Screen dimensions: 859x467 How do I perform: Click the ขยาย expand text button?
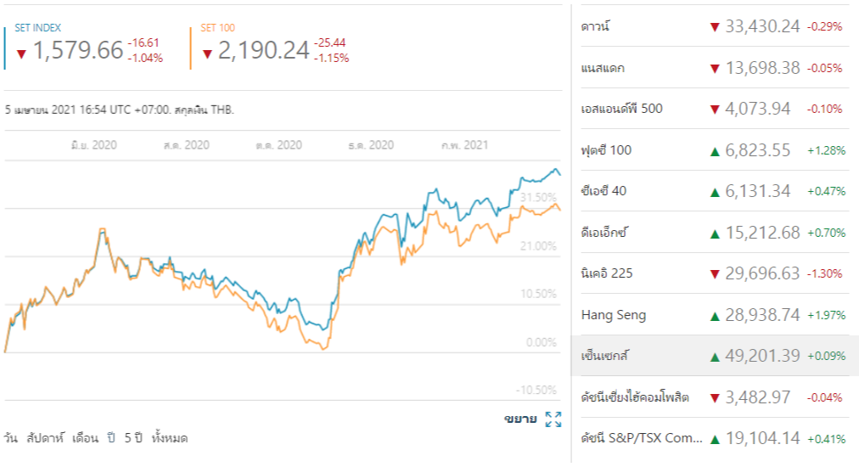click(x=520, y=419)
